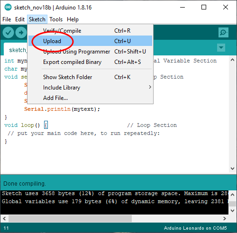Click the Variable Section comment text
The height and width of the screenshot is (233, 237).
tap(185, 61)
